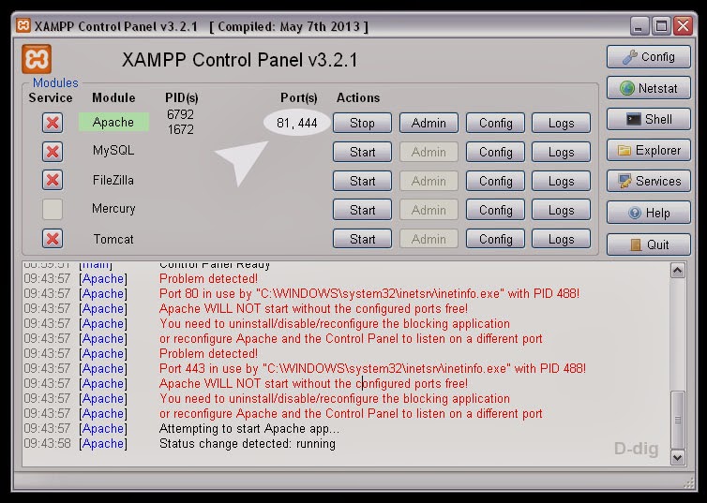Click Apache PID 6792
The width and height of the screenshot is (707, 503).
coord(180,114)
